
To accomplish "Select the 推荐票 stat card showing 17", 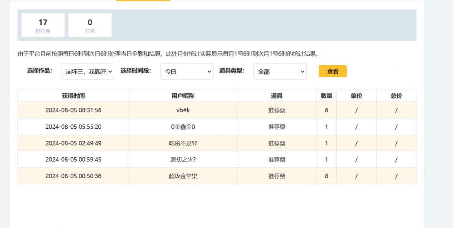I will click(43, 25).
